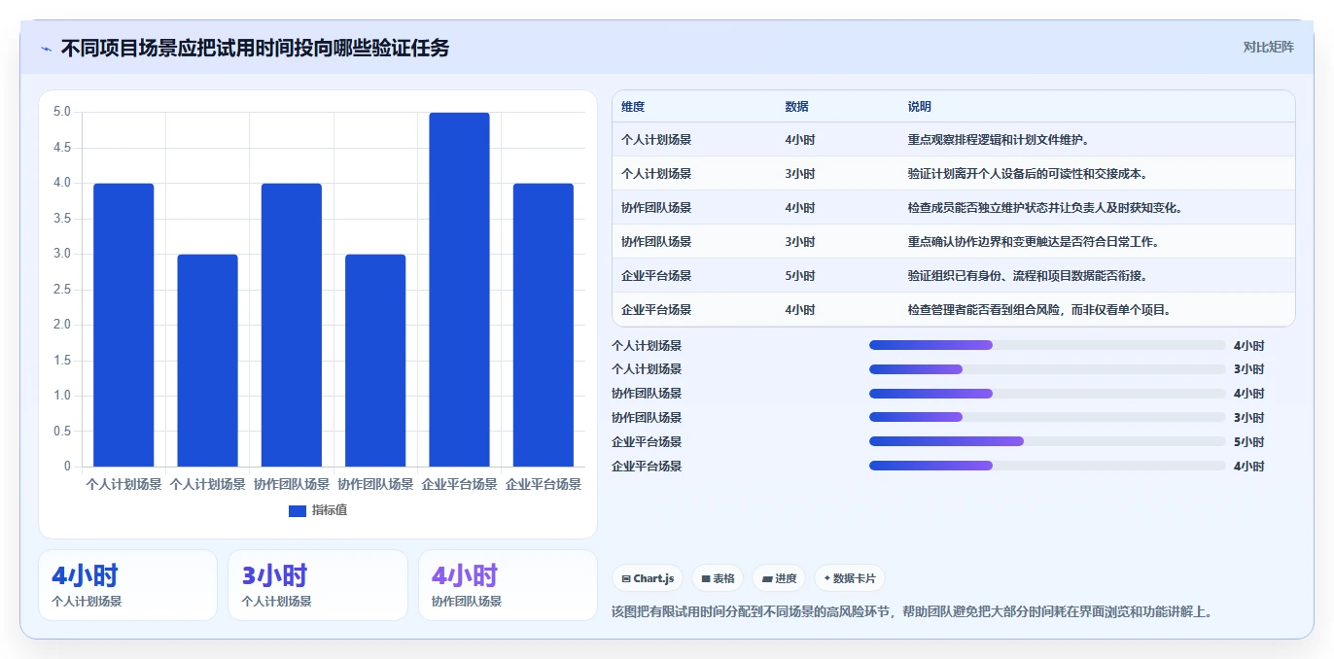Click 协作团队场景 in the 检查成员能否 table row
This screenshot has height=659, width=1334.
[x=656, y=208]
